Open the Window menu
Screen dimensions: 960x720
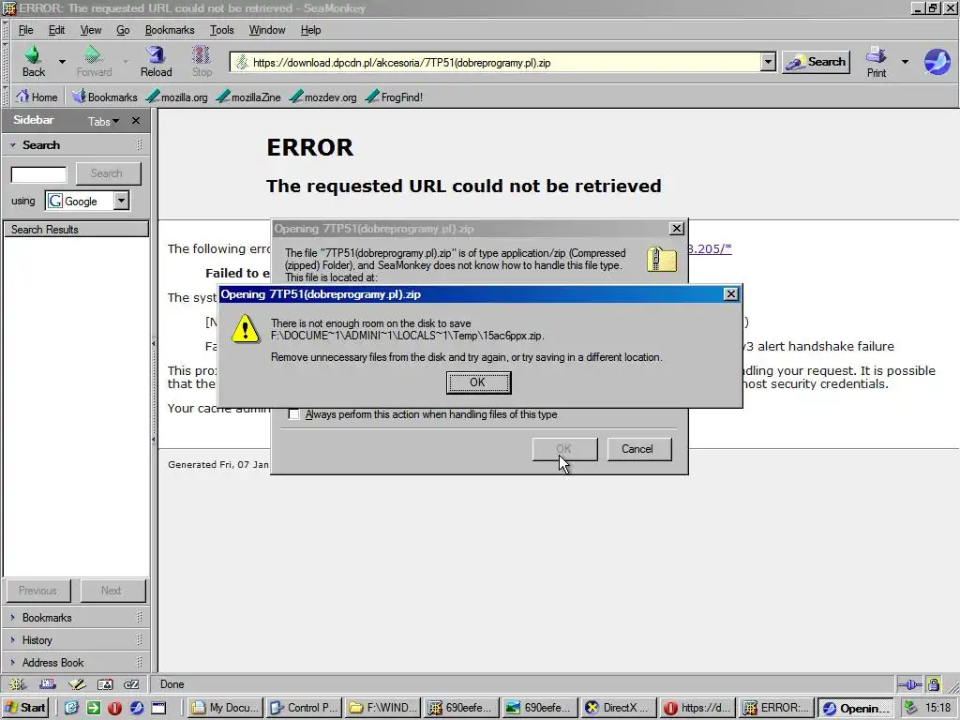[x=267, y=30]
